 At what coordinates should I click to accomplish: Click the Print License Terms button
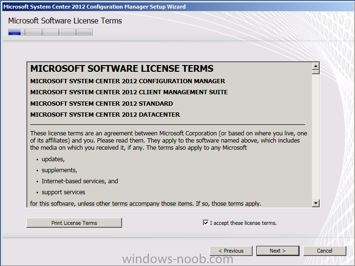tap(74, 223)
